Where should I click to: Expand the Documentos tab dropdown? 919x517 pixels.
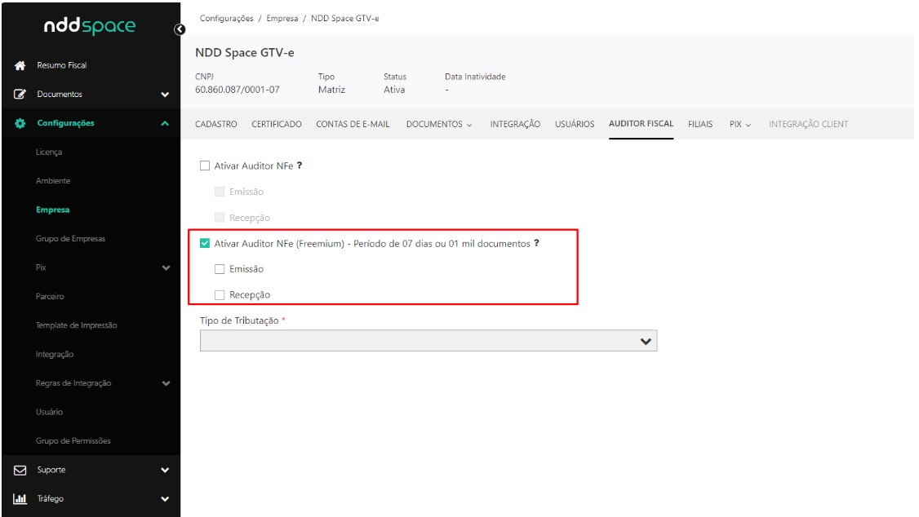point(439,124)
